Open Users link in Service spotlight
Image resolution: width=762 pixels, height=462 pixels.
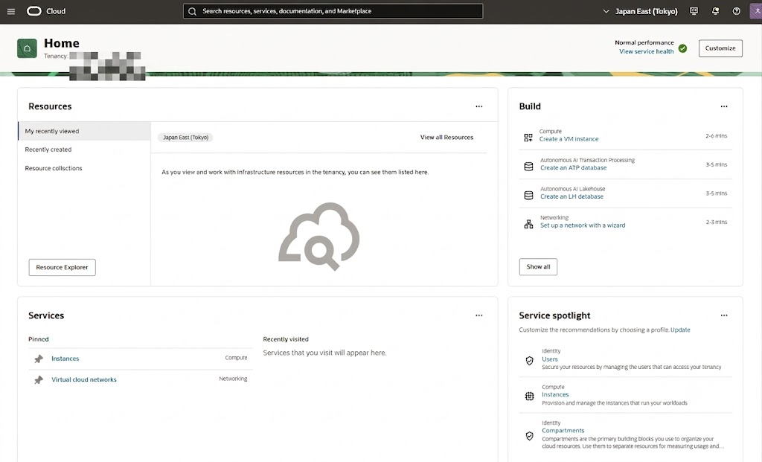(550, 359)
